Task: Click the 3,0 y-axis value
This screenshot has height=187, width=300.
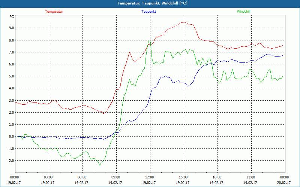Action: (x=12, y=101)
